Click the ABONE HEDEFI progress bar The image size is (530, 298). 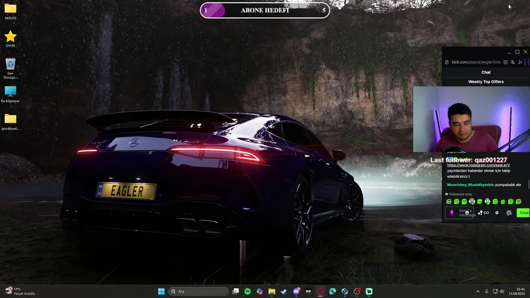(265, 10)
